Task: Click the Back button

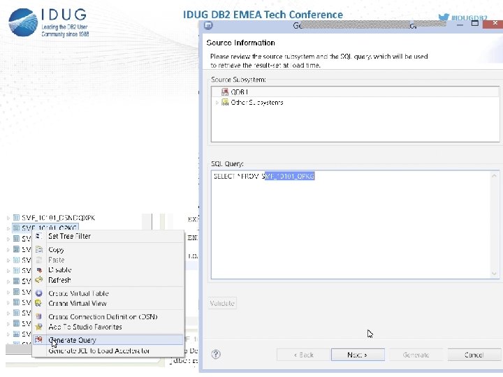Action: (303, 355)
